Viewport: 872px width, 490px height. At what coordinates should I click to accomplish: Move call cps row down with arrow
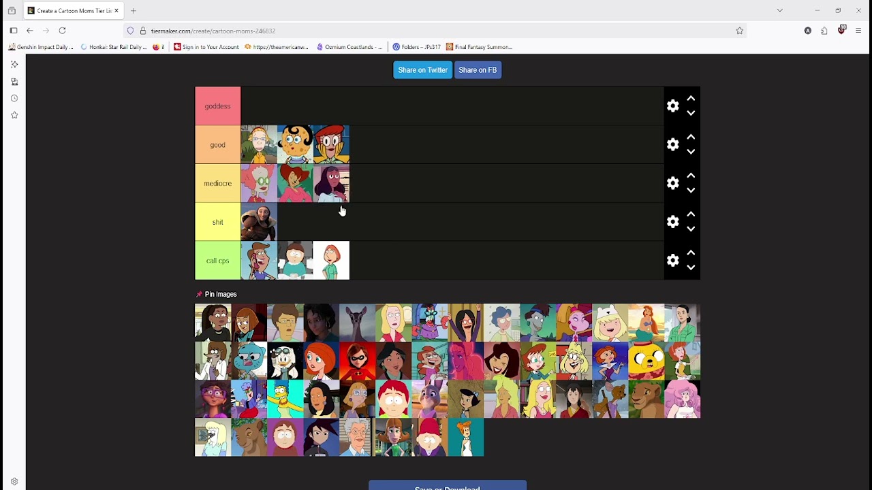click(691, 268)
